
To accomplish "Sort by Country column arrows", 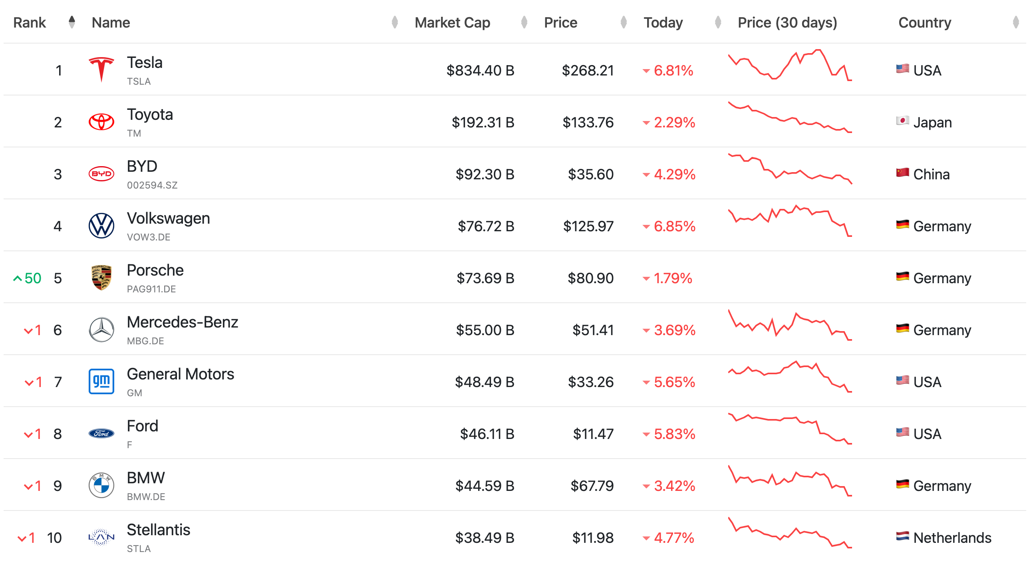I will coord(1016,22).
